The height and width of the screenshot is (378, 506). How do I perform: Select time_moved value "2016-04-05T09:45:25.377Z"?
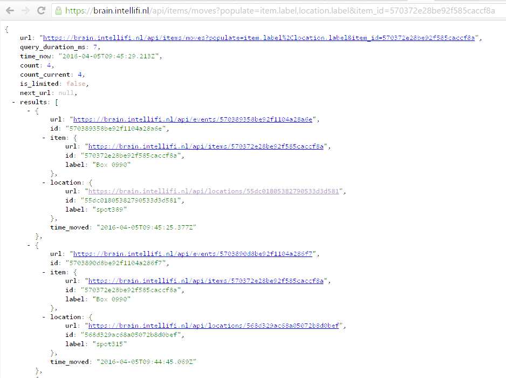coord(147,227)
